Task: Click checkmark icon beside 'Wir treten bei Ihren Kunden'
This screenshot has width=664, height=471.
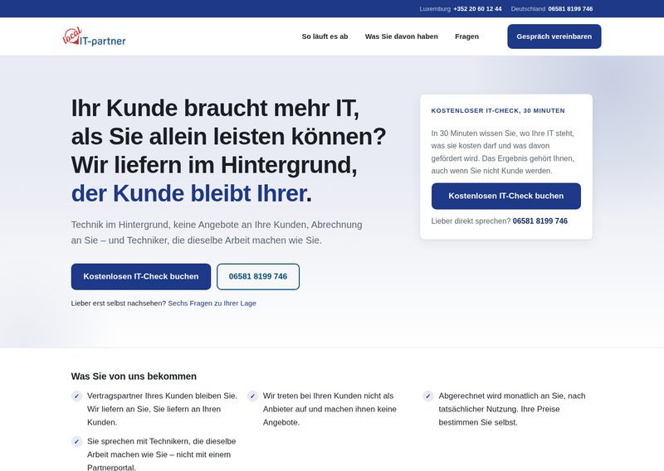Action: (252, 396)
